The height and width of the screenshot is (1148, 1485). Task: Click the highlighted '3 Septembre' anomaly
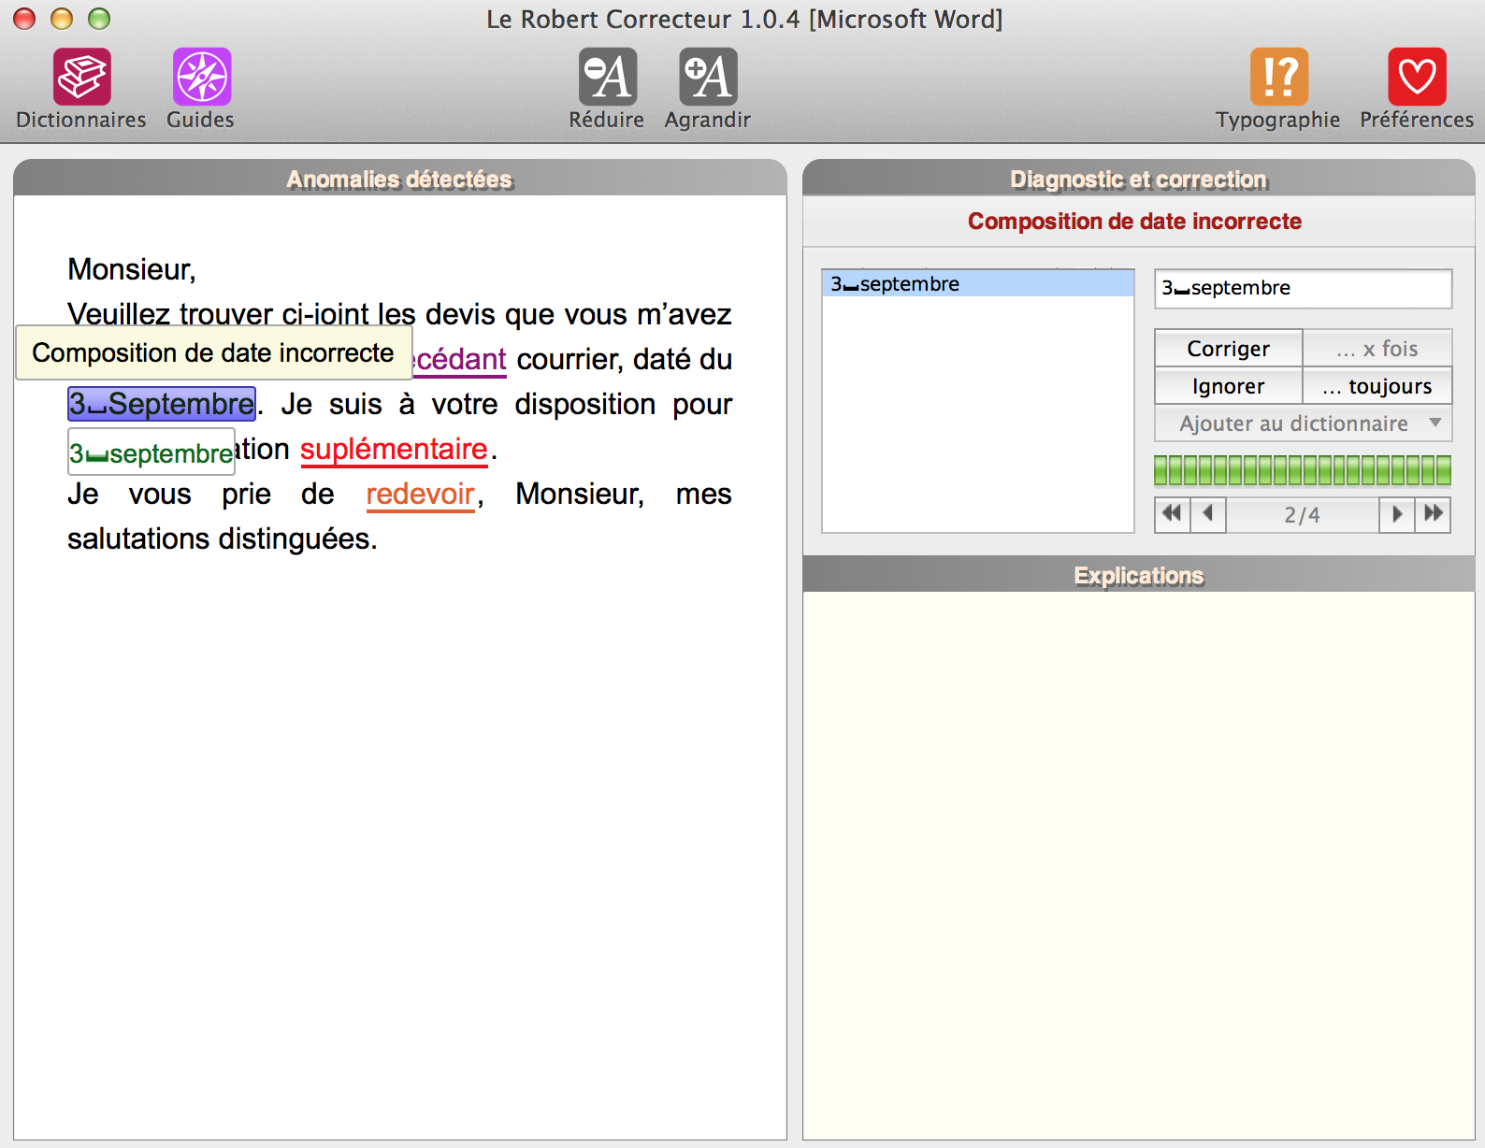coord(162,404)
